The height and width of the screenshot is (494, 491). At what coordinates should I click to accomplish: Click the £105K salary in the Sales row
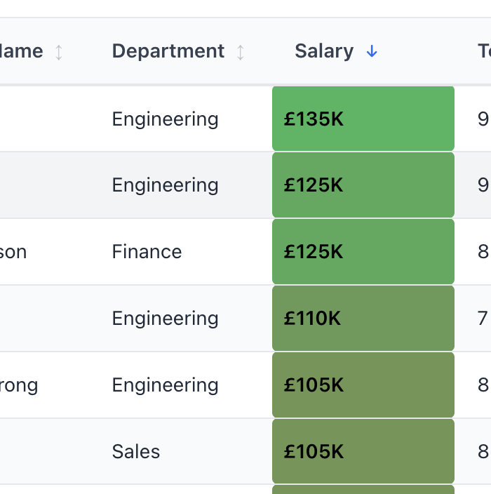363,452
